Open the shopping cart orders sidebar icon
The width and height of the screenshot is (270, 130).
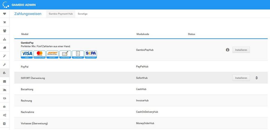coord(5,22)
